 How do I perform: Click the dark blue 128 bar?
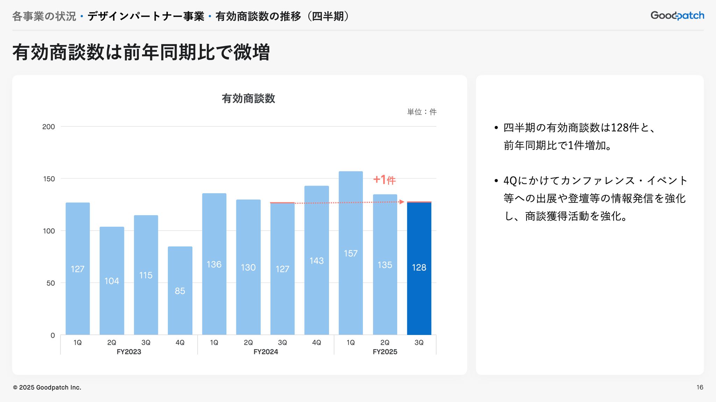(x=419, y=268)
